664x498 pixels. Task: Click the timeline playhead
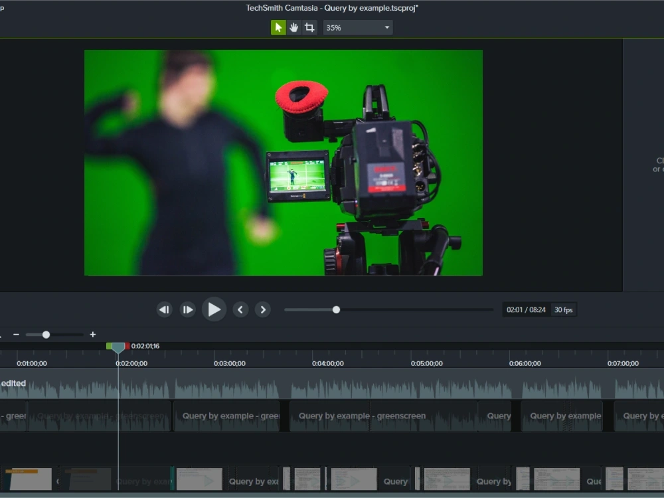118,348
